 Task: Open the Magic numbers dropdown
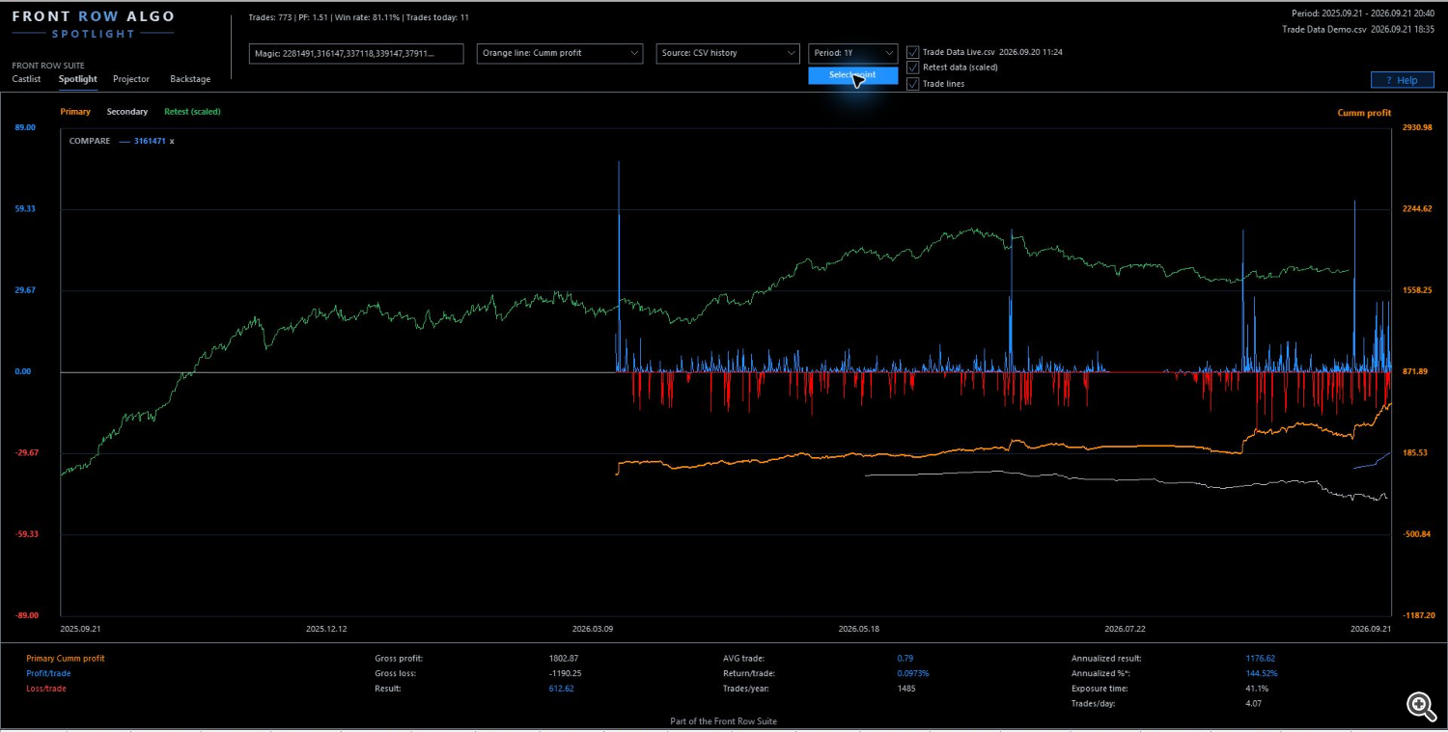[356, 53]
